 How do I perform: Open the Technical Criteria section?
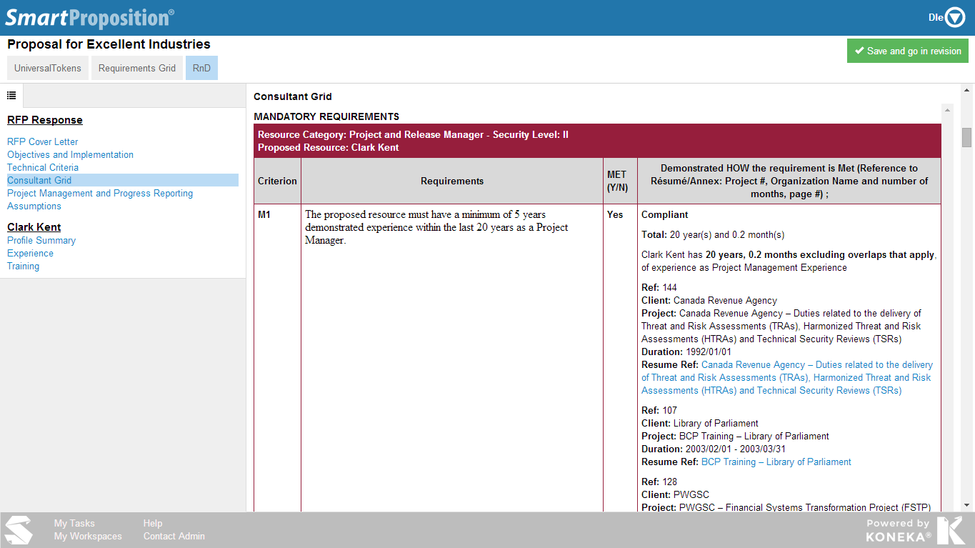pos(43,168)
